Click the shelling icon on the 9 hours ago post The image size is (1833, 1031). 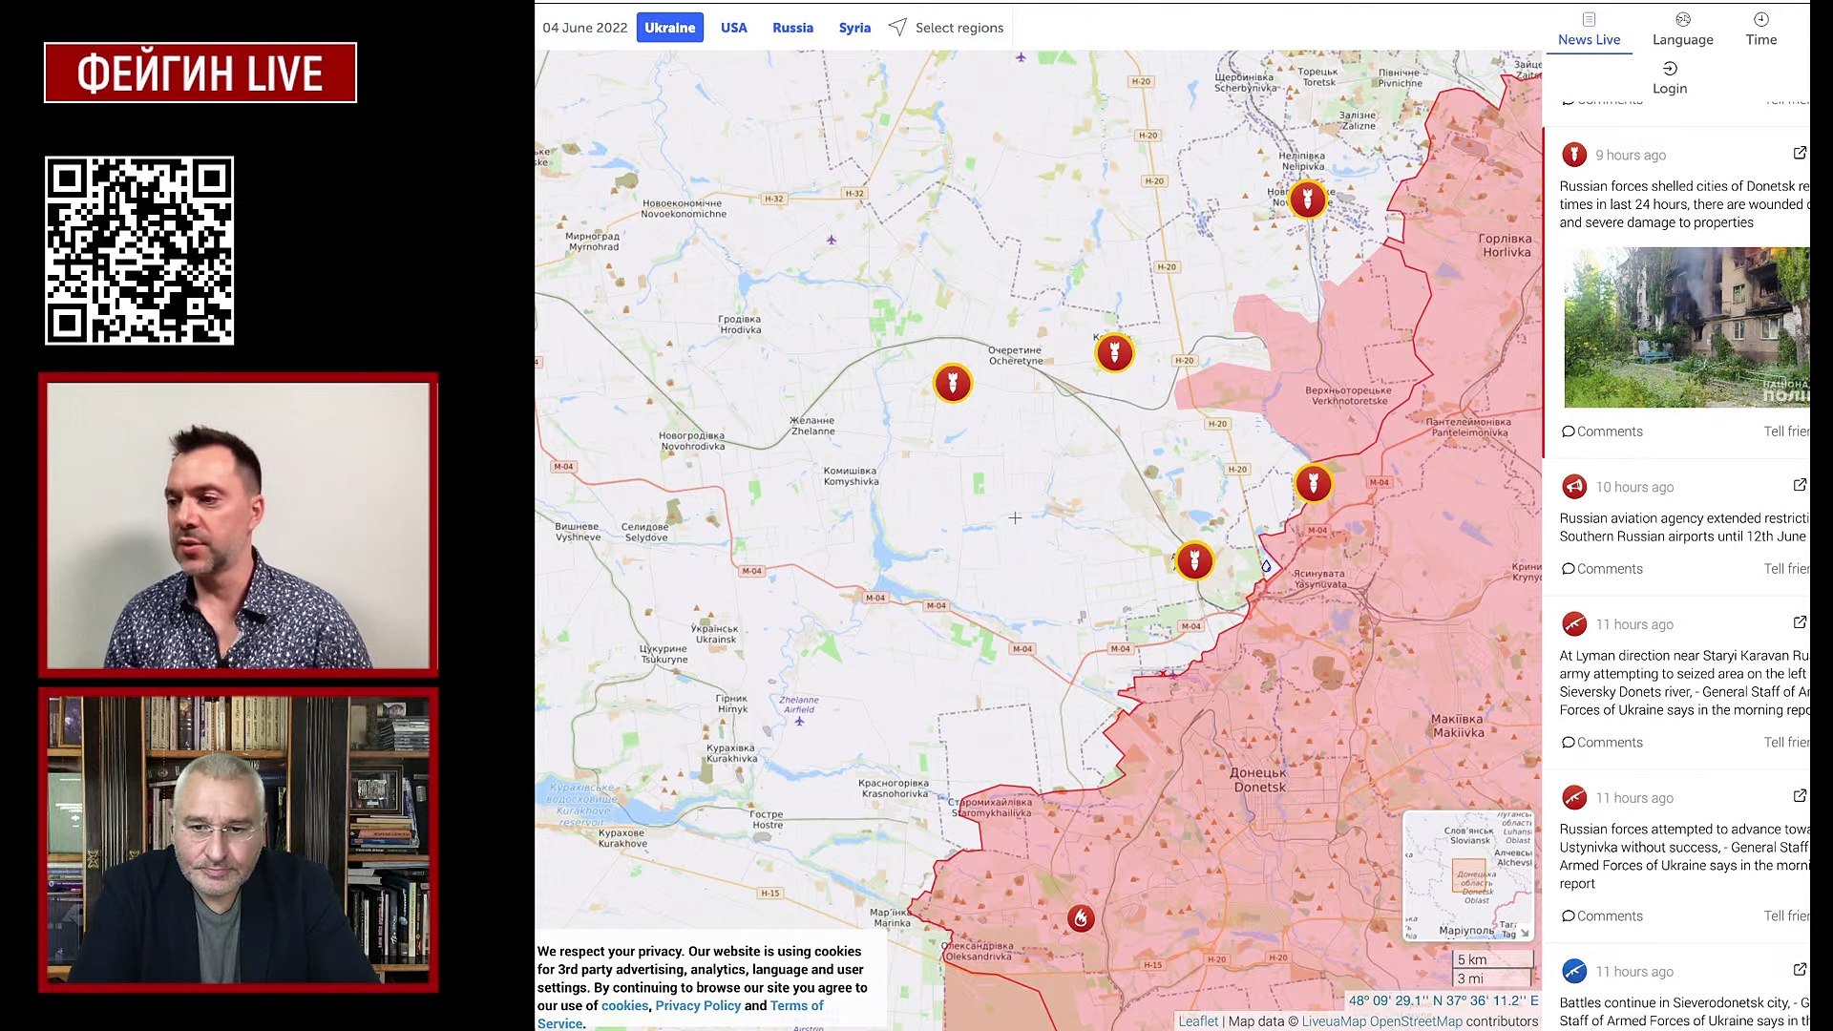[x=1574, y=154]
